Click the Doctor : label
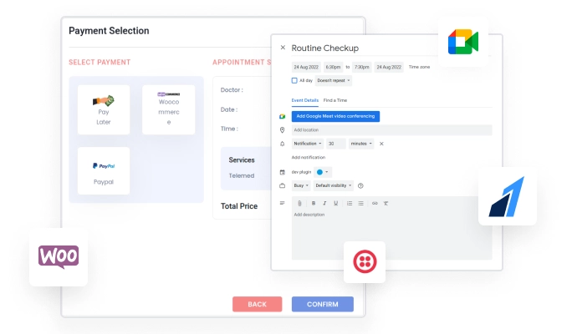 point(232,90)
